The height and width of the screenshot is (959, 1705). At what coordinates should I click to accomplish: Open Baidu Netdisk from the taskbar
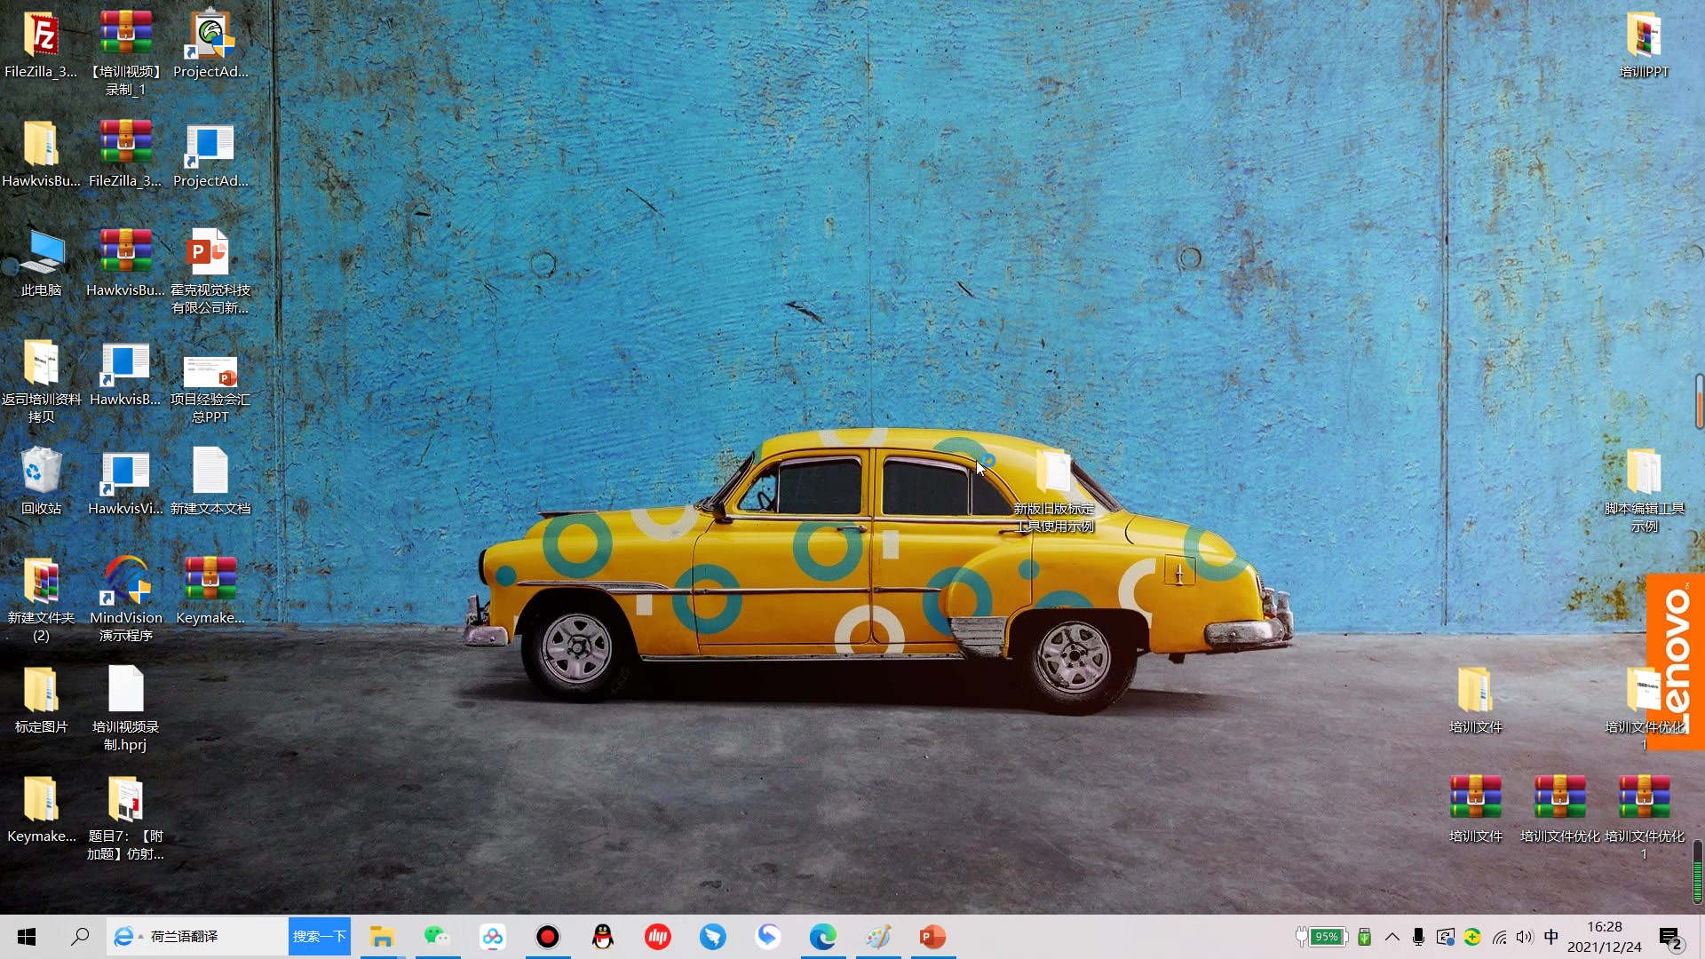pyautogui.click(x=493, y=937)
